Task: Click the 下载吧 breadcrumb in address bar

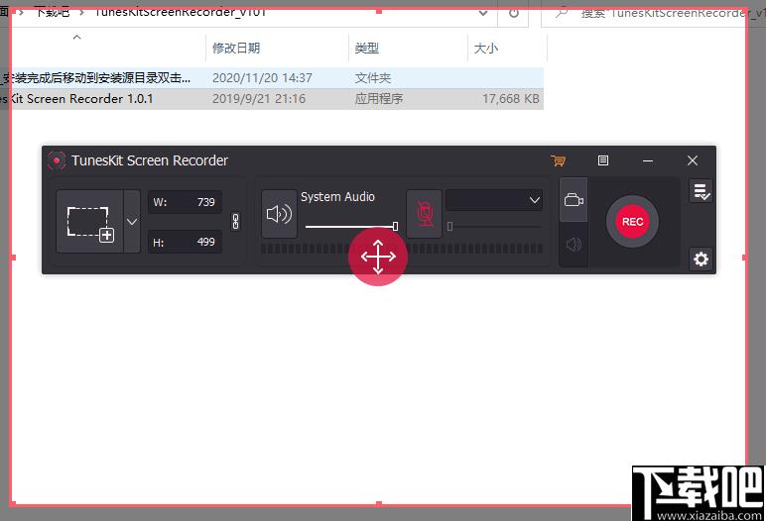Action: pos(53,12)
